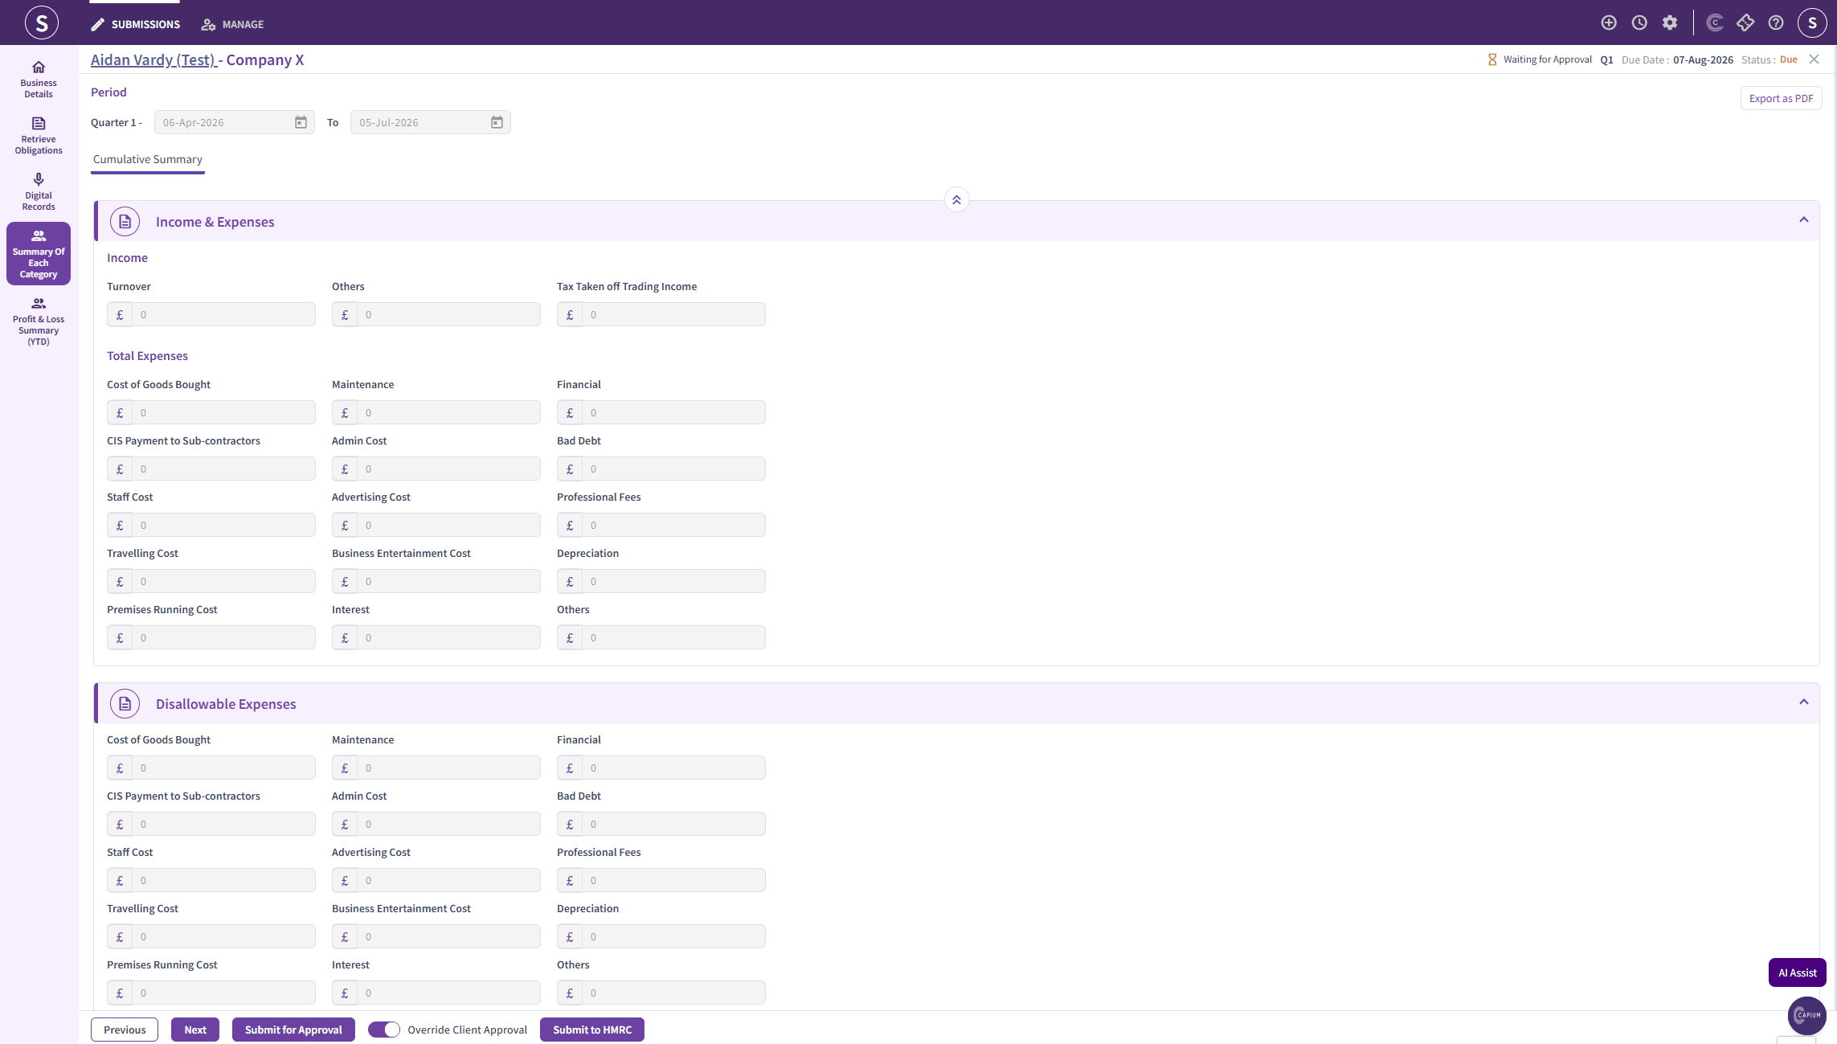This screenshot has height=1044, width=1837.
Task: Open the Capium chat widget icon
Action: pyautogui.click(x=1807, y=1015)
